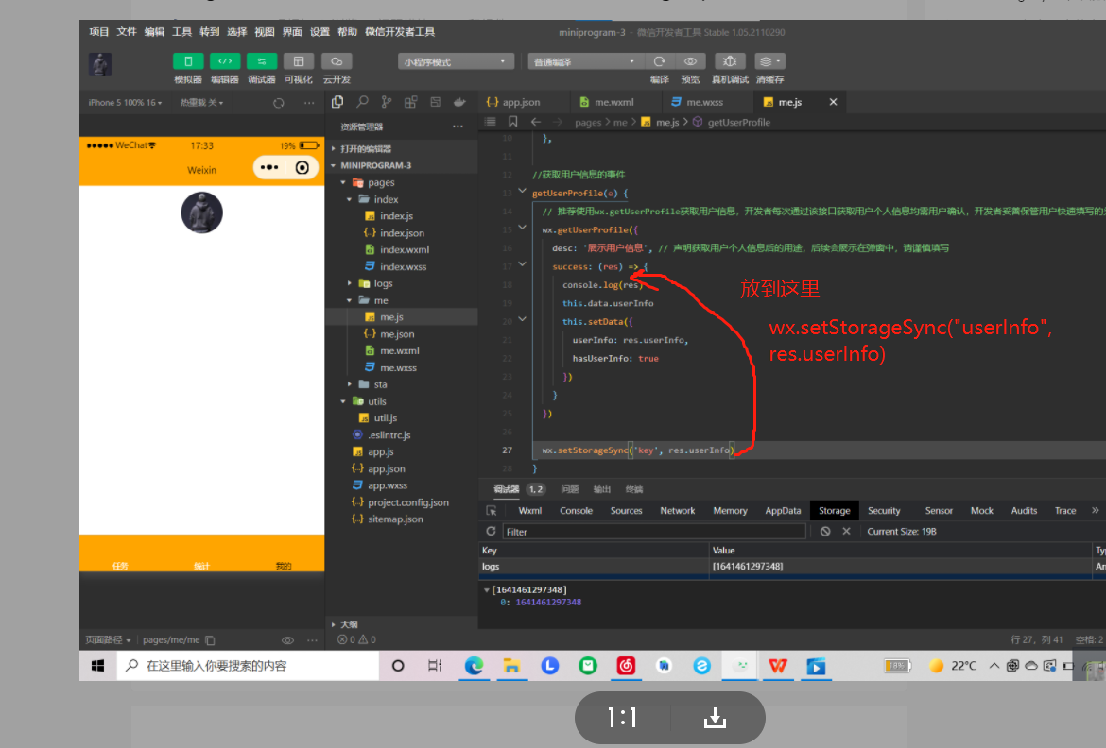This screenshot has height=748, width=1106.
Task: Open index.js in file tree
Action: click(396, 216)
